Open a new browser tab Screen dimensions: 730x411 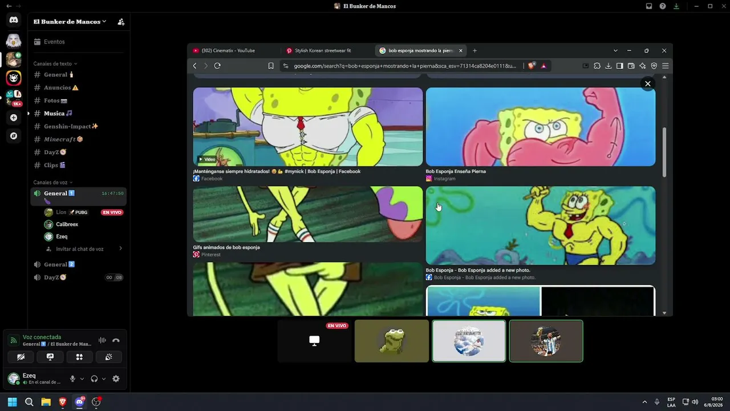click(474, 50)
